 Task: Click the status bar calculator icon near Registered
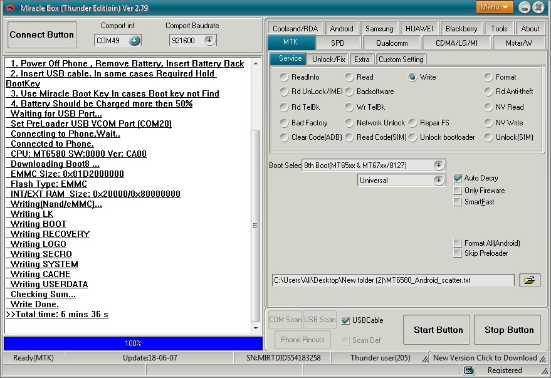[x=468, y=370]
